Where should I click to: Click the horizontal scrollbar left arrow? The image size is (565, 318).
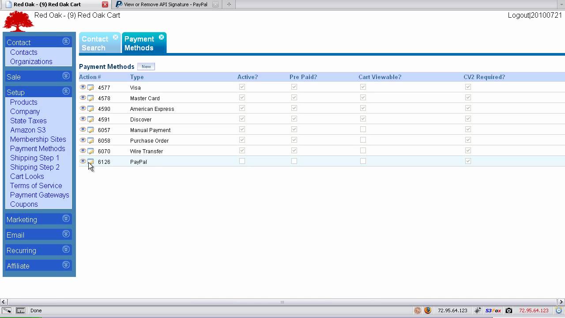[3, 302]
